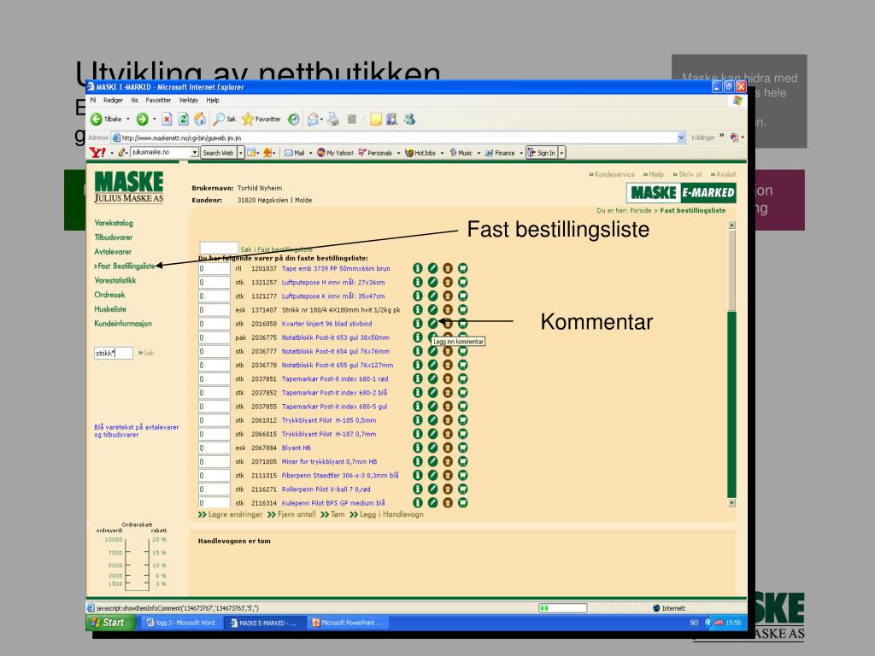This screenshot has height=656, width=875.
Task: Click the Legg i Handlevogn link
Action: 386,514
